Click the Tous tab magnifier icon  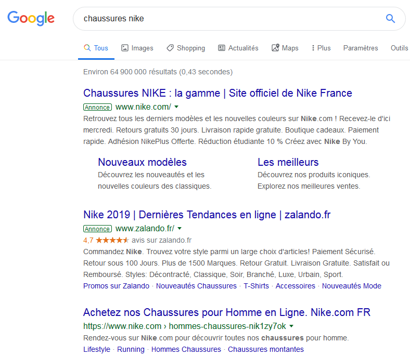[87, 48]
